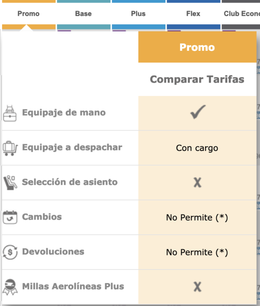Click the Devoluciones refund dollar icon
Image resolution: width=260 pixels, height=306 pixels.
tap(10, 252)
